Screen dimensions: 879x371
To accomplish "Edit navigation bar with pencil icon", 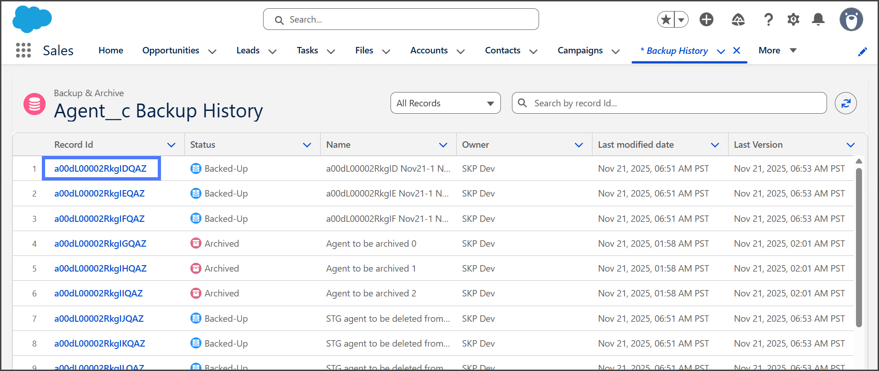I will 862,52.
